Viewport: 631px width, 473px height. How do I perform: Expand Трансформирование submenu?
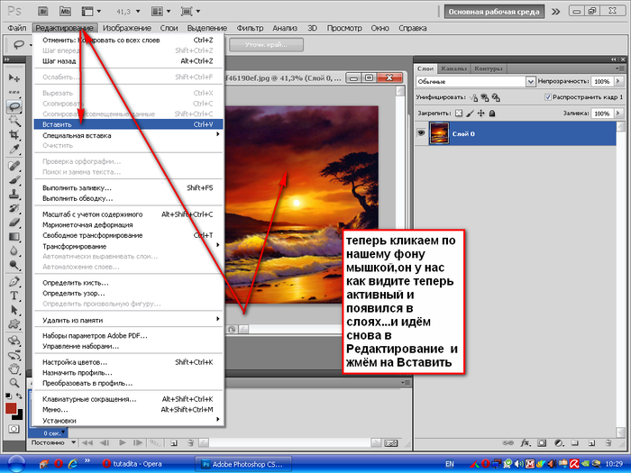click(129, 246)
